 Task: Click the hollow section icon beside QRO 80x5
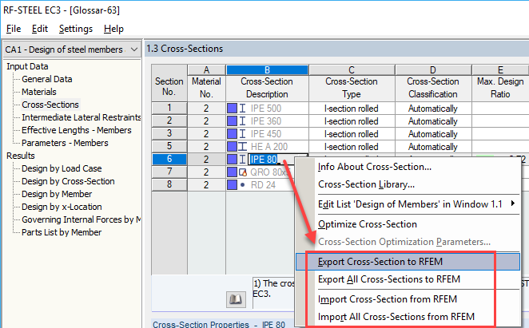(x=243, y=172)
